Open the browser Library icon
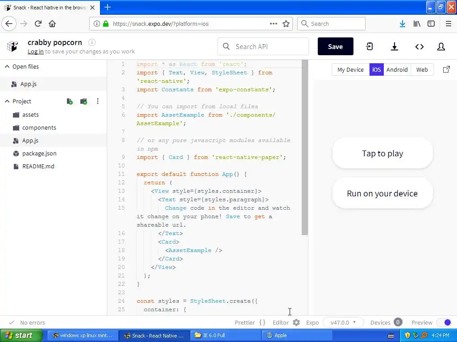 [417, 24]
